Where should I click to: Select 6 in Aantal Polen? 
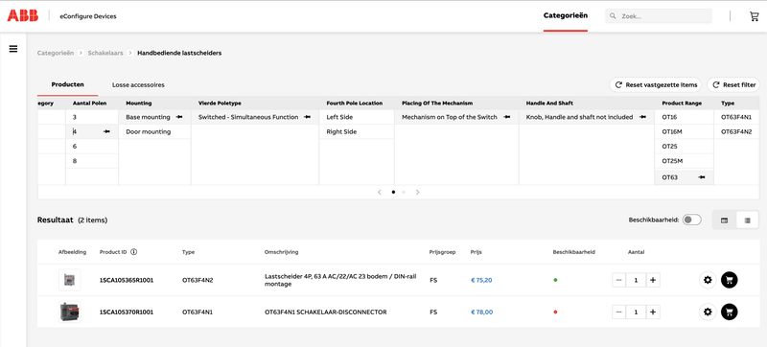[92, 147]
